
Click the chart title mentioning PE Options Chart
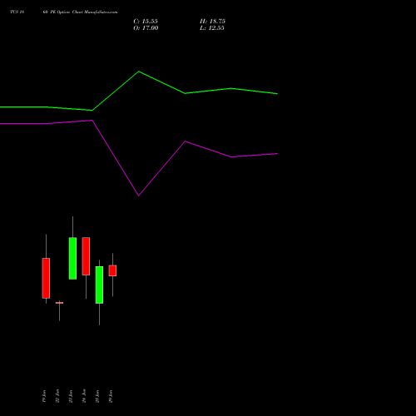[64, 12]
